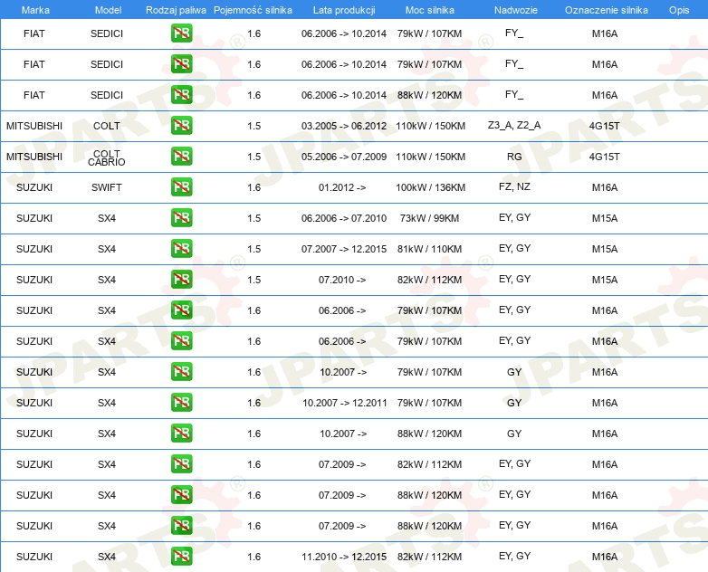Click the SEDICI cell in the 88kW / 120KM row
This screenshot has width=708, height=572.
(107, 95)
